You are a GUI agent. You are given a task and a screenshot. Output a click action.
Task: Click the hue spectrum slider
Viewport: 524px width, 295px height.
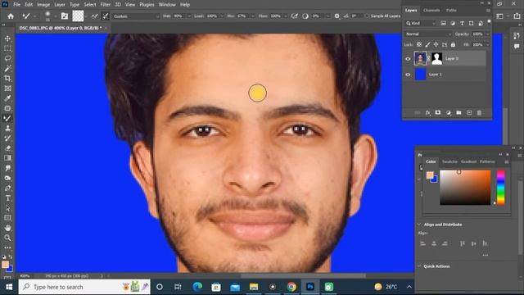click(x=500, y=188)
